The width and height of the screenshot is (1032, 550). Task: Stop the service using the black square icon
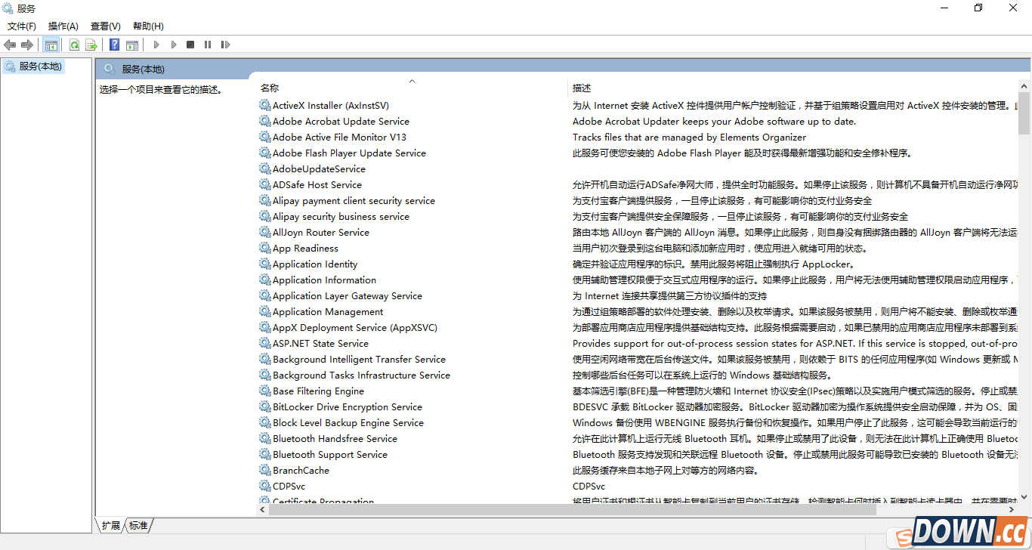pos(190,45)
